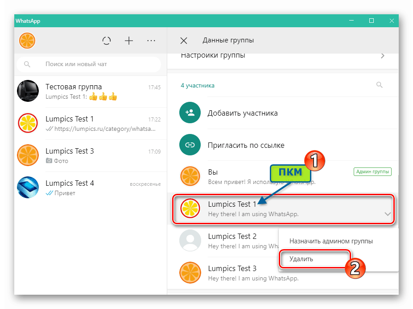Click the Вы participant avatar
This screenshot has height=309, width=413.
click(x=190, y=176)
